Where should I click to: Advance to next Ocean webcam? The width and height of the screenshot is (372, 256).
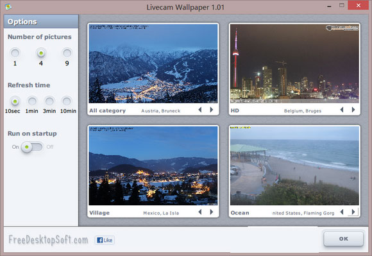pyautogui.click(x=353, y=212)
